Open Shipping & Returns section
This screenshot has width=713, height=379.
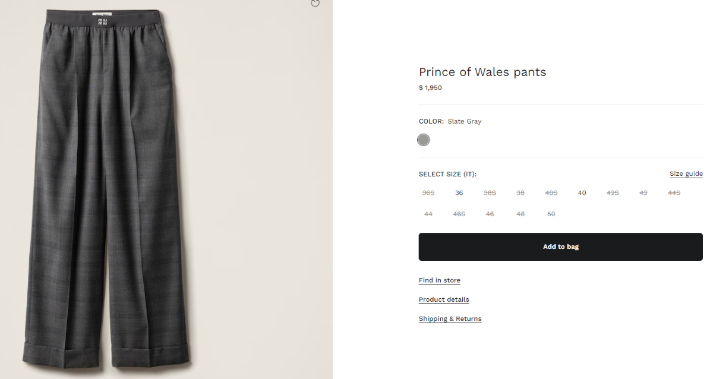click(x=450, y=319)
